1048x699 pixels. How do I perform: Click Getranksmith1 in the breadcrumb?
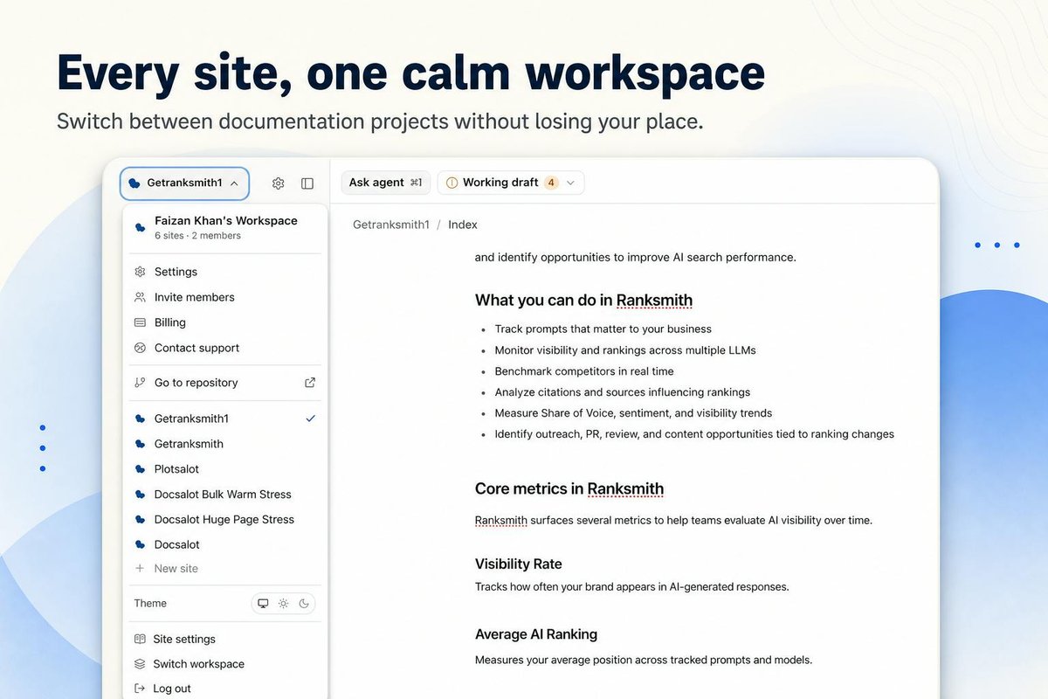(391, 225)
